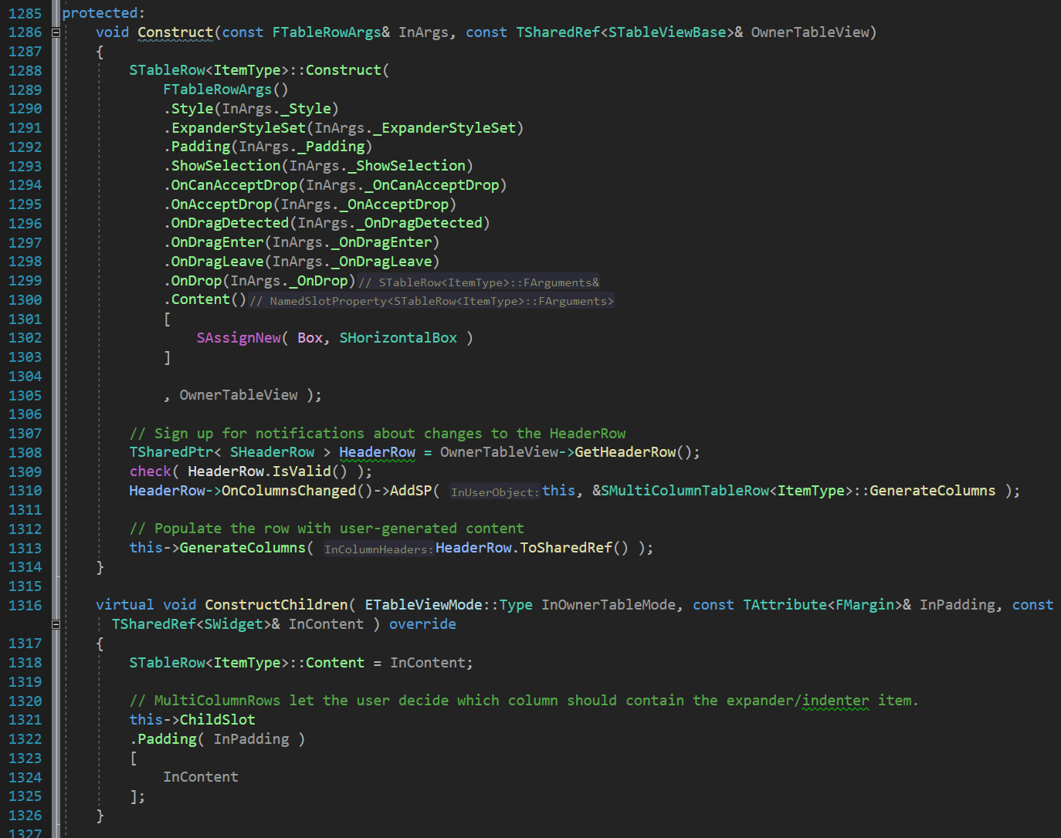Click the 'STableRow<ItemType>::FArguments&' inlay hint
The height and width of the screenshot is (838, 1061).
479,282
